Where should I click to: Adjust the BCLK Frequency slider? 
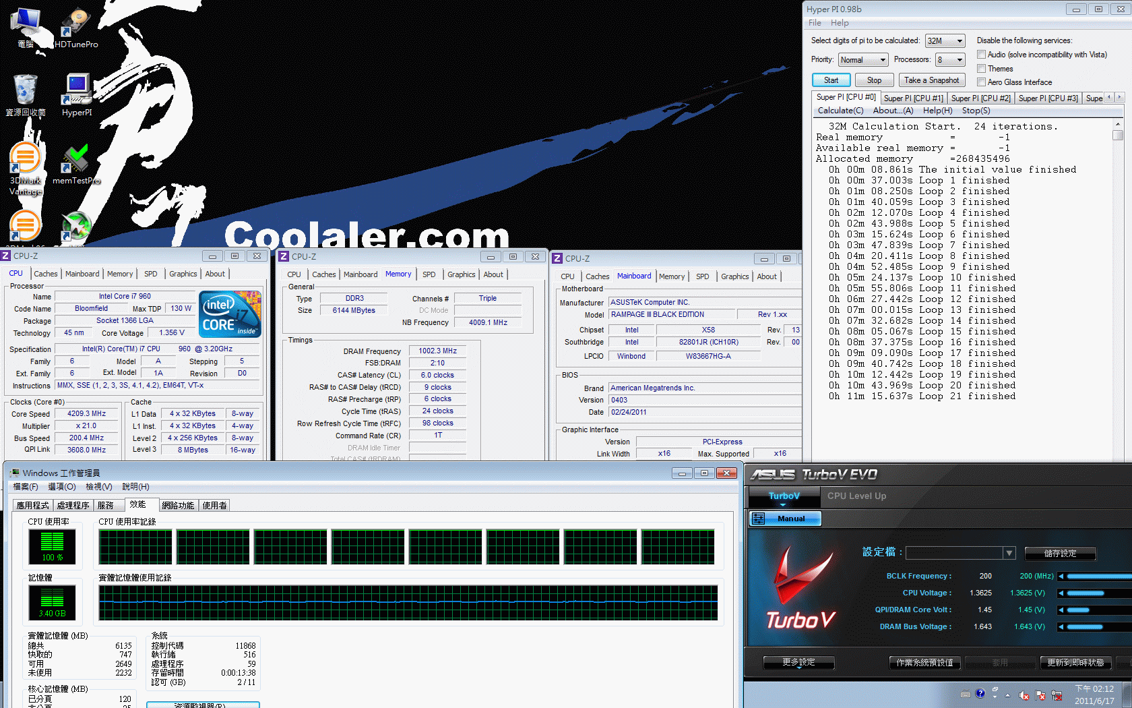[1099, 577]
